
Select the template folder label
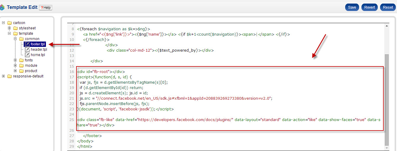(x=26, y=34)
